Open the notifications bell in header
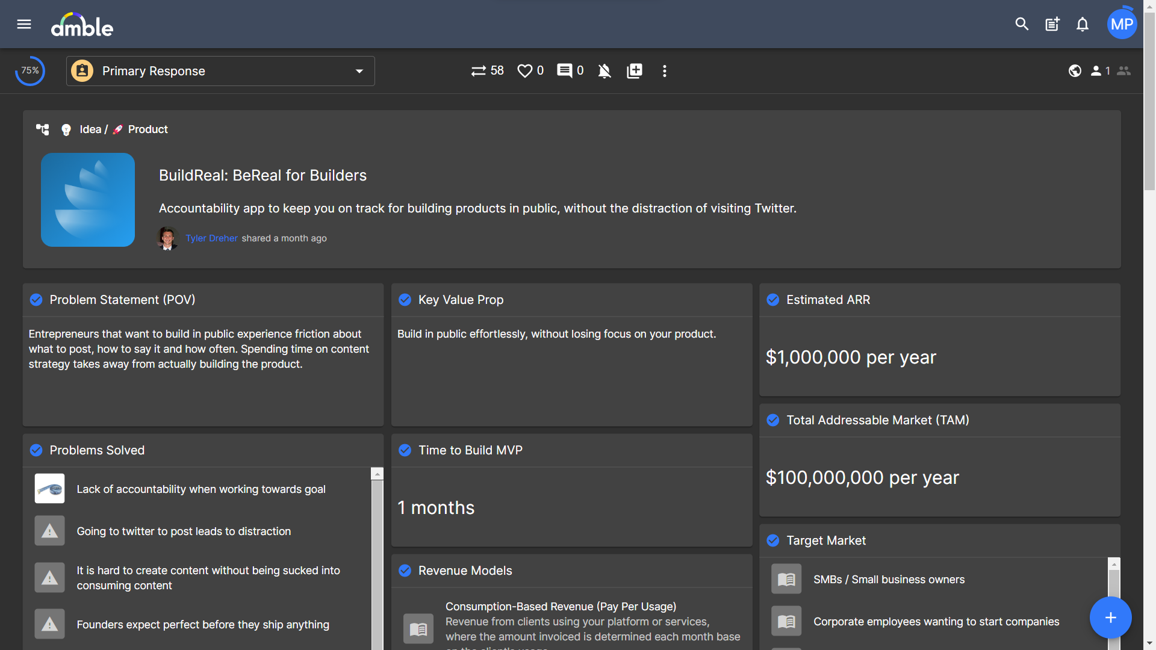Screen dimensions: 1156x650 tap(1083, 24)
